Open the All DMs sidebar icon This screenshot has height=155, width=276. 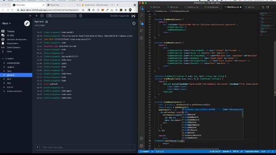(x=3, y=35)
